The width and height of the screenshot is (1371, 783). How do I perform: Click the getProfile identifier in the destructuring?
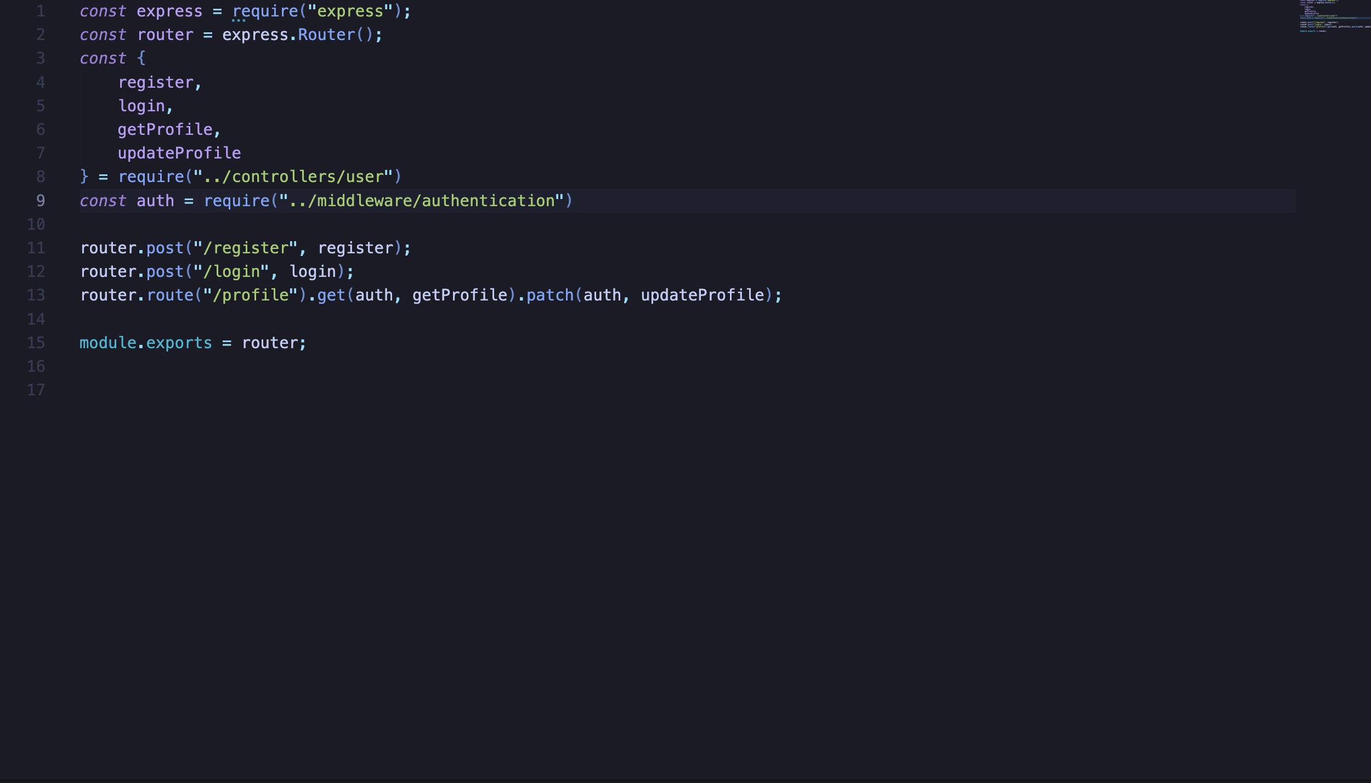click(165, 129)
